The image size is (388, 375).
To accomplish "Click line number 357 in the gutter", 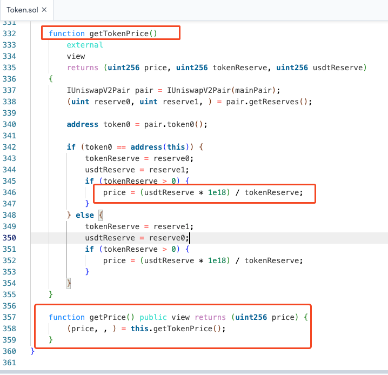I will pyautogui.click(x=10, y=317).
